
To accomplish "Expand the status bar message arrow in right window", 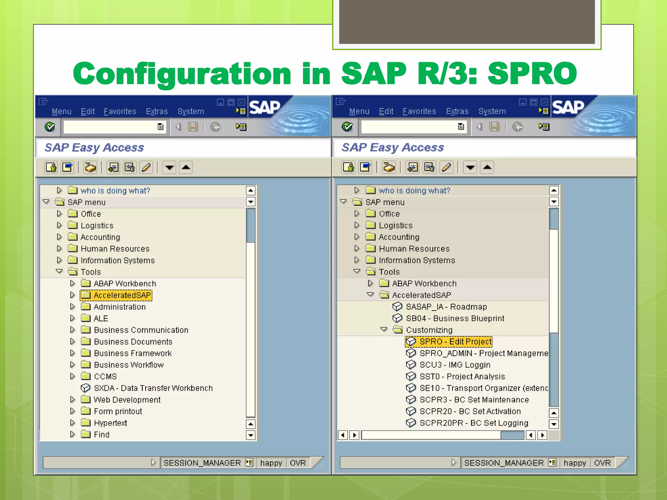I will click(x=454, y=462).
